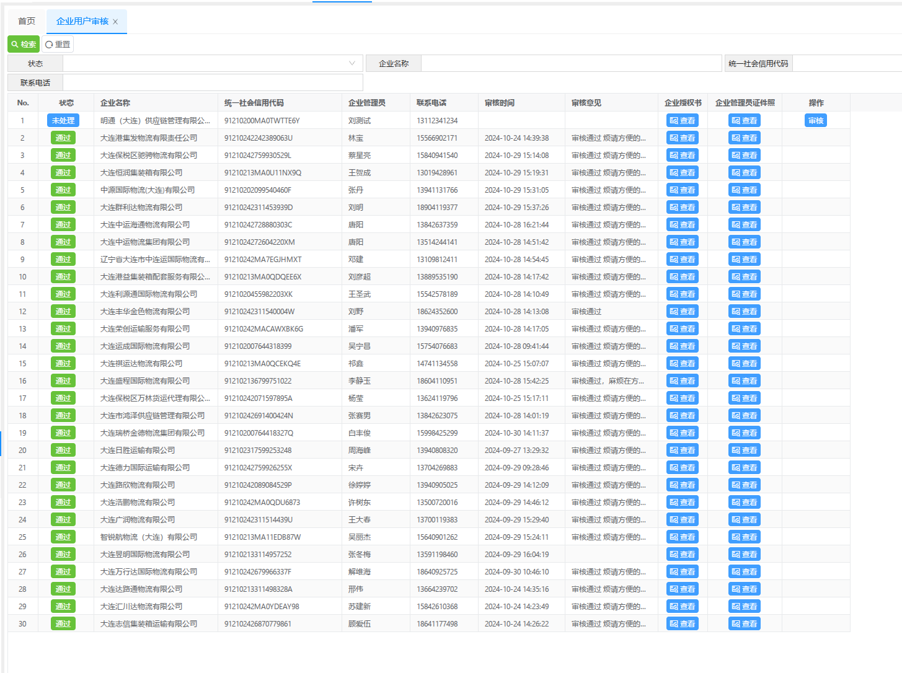902x673 pixels.
Task: Switch to the 首页 tab
Action: coord(27,21)
